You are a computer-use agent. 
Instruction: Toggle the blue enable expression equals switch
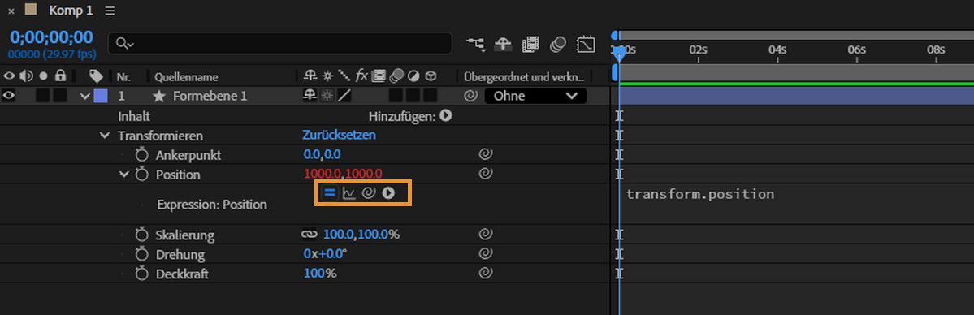coord(330,193)
